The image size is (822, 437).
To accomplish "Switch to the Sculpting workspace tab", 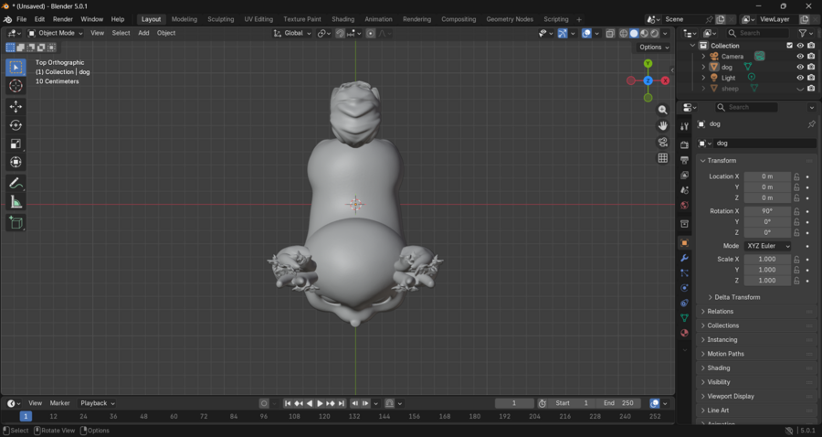I will (220, 19).
